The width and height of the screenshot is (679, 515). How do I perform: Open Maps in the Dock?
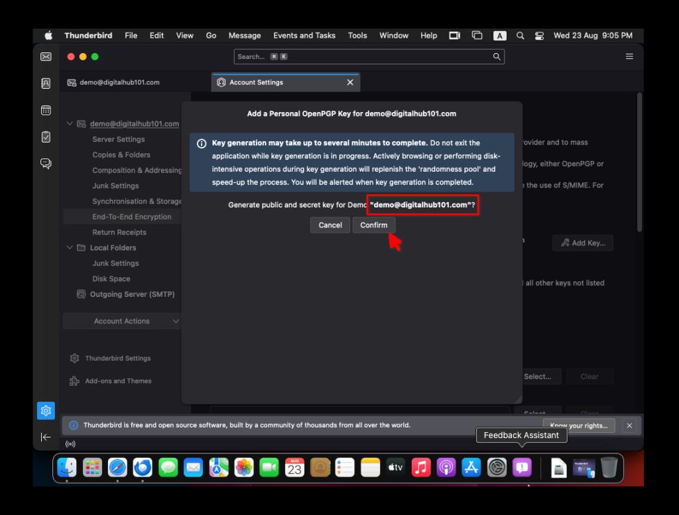click(219, 467)
